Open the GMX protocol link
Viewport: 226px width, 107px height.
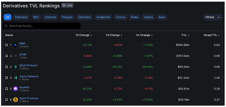pyautogui.click(x=22, y=44)
